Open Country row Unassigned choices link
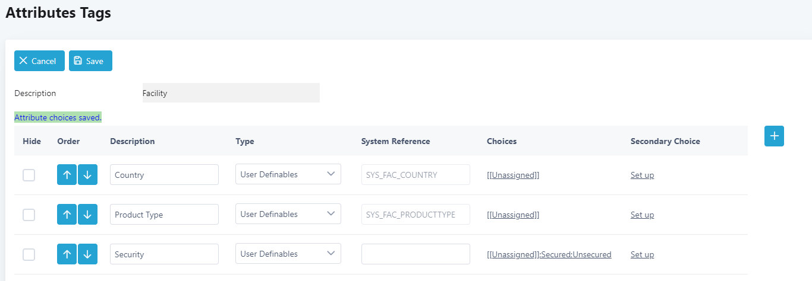 click(x=513, y=175)
